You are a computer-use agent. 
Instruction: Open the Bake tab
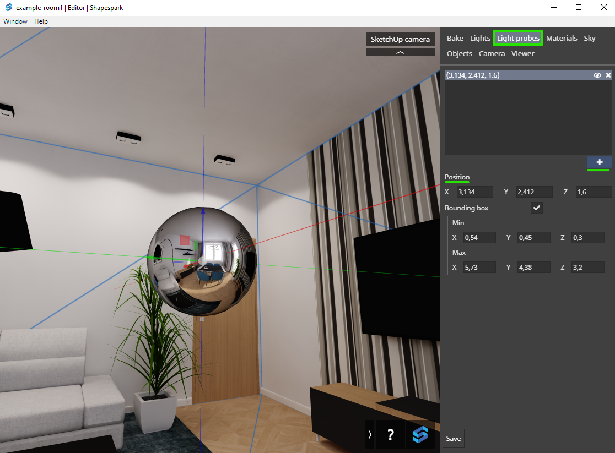[455, 38]
